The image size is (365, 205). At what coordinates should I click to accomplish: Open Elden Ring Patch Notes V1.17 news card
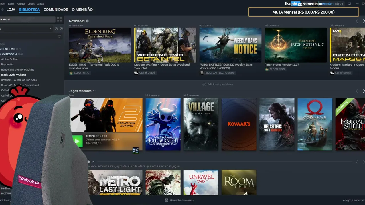(296, 45)
